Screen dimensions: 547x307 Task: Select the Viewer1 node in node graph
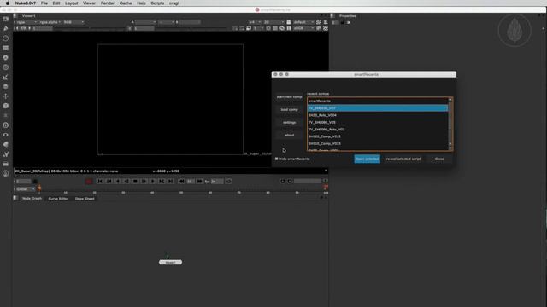point(170,262)
